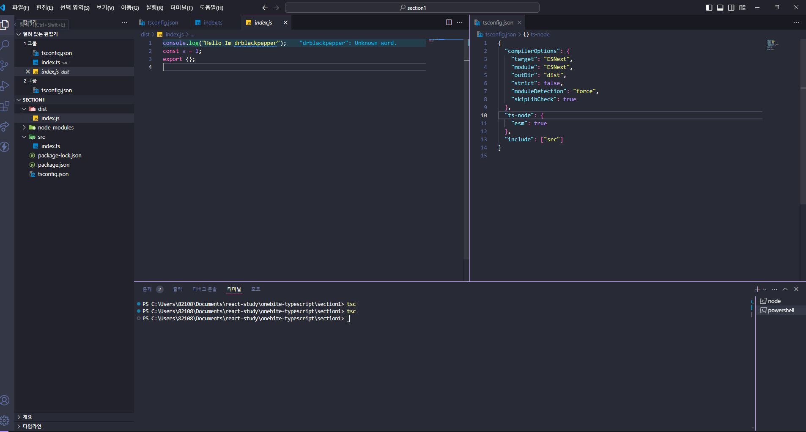Viewport: 806px width, 432px height.
Task: Open the terminal launch profile dropdown arrow
Action: pyautogui.click(x=765, y=289)
